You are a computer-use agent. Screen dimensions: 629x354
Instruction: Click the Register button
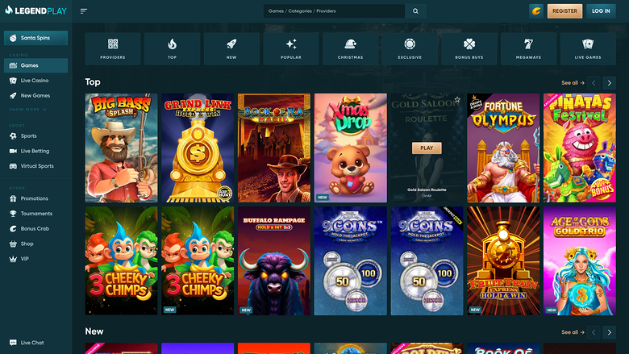point(564,11)
